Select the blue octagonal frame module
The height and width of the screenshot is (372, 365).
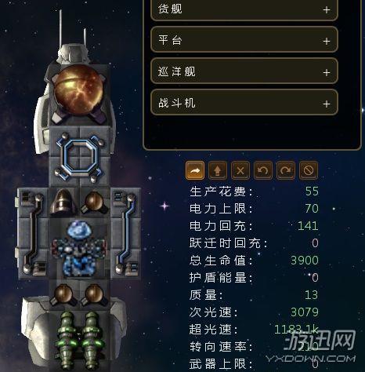pyautogui.click(x=79, y=156)
